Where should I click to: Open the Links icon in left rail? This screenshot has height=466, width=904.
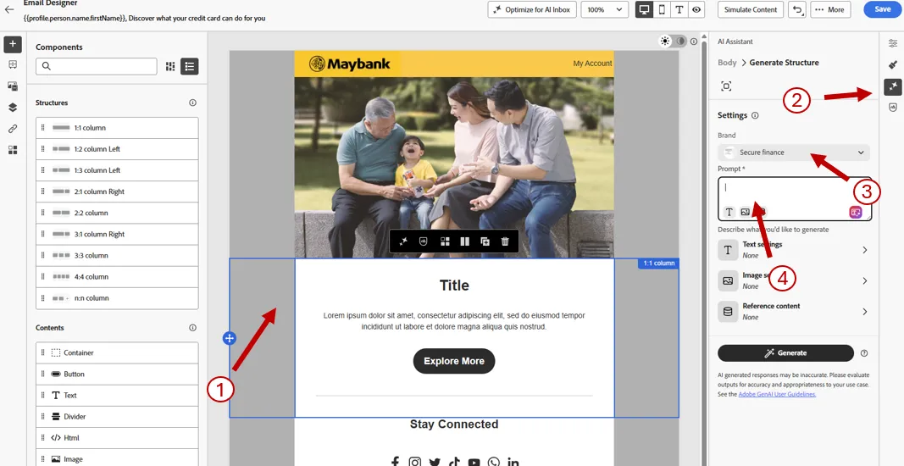pos(13,129)
